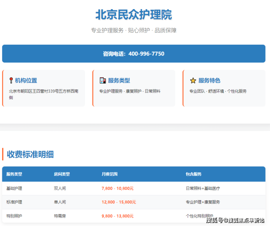Viewport: 270px width, 226px height.
Task: Click the 咨询电话 400-996-7750 banner
Action: tap(134, 54)
